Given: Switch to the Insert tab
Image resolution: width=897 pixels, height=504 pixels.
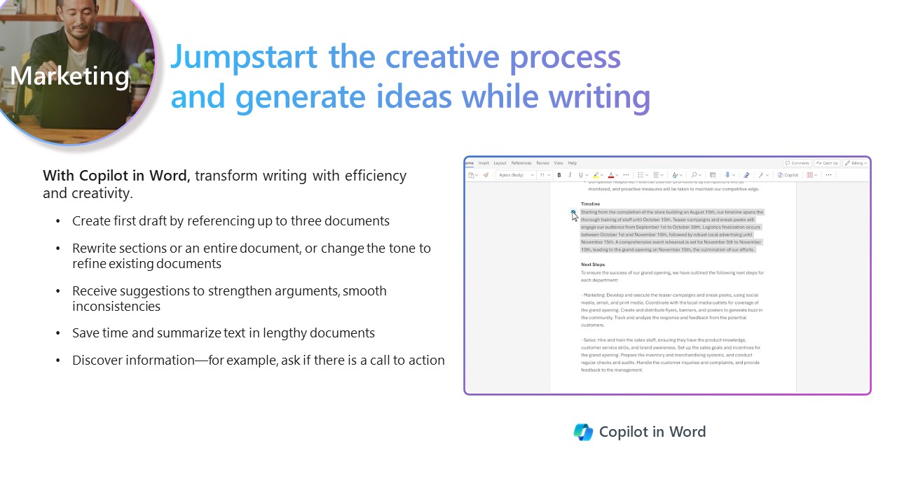Looking at the screenshot, I should [x=484, y=163].
